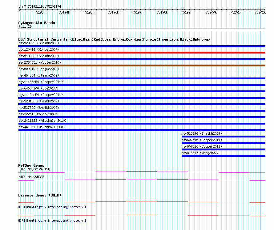
Task: Click the dgv11454n54 (Cooper2011) label
Action: (x=41, y=95)
